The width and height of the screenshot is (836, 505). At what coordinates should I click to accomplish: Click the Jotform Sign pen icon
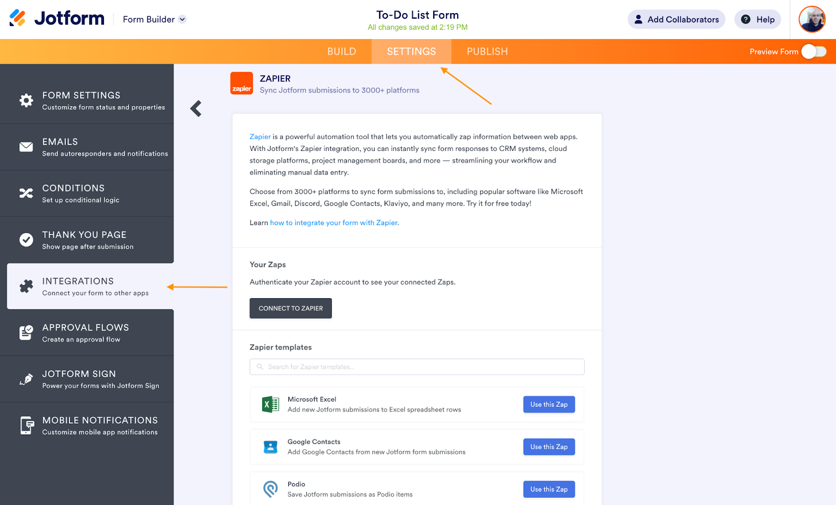[x=26, y=379]
